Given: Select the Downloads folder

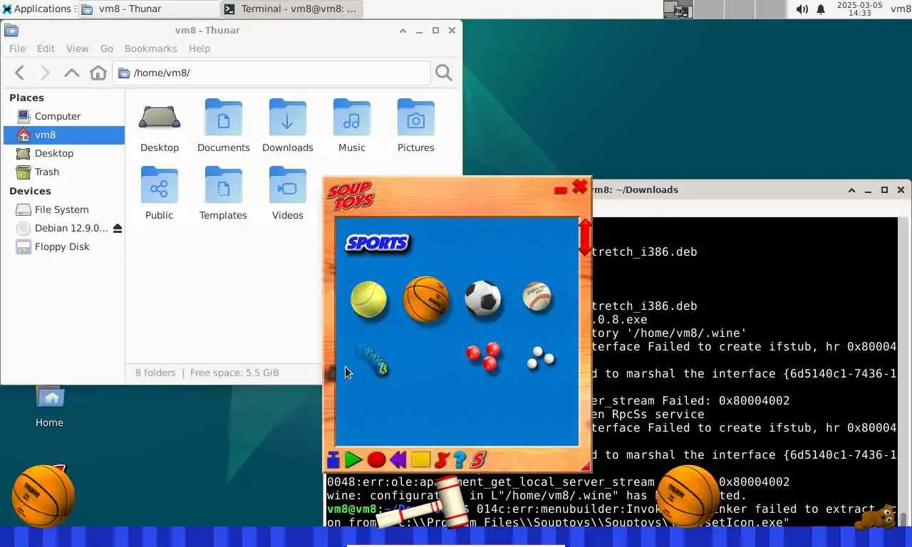Looking at the screenshot, I should click(288, 127).
